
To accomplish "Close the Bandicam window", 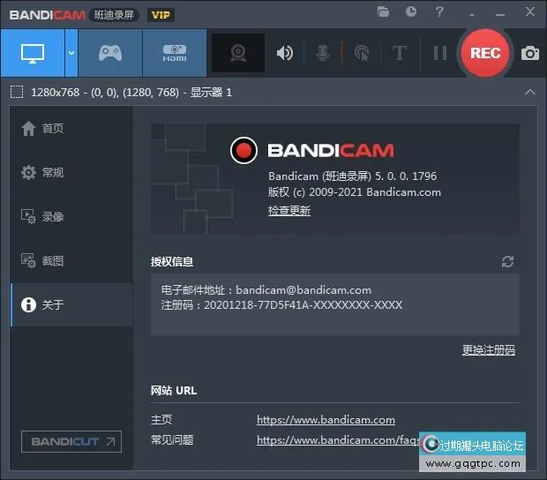I will coord(530,11).
